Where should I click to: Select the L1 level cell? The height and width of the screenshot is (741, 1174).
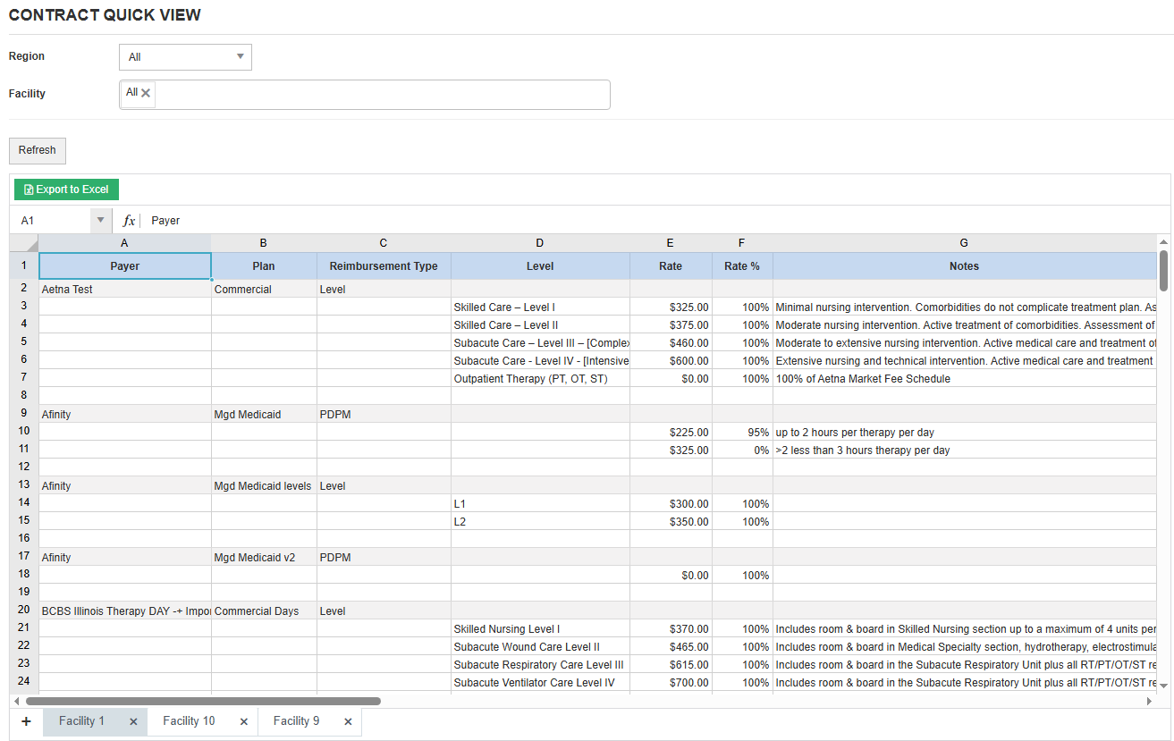click(540, 503)
